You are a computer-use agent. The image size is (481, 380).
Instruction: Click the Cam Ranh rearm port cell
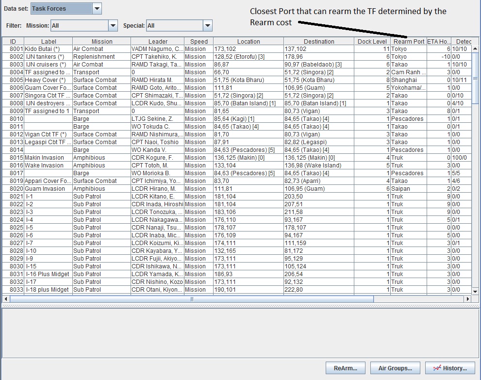click(409, 72)
